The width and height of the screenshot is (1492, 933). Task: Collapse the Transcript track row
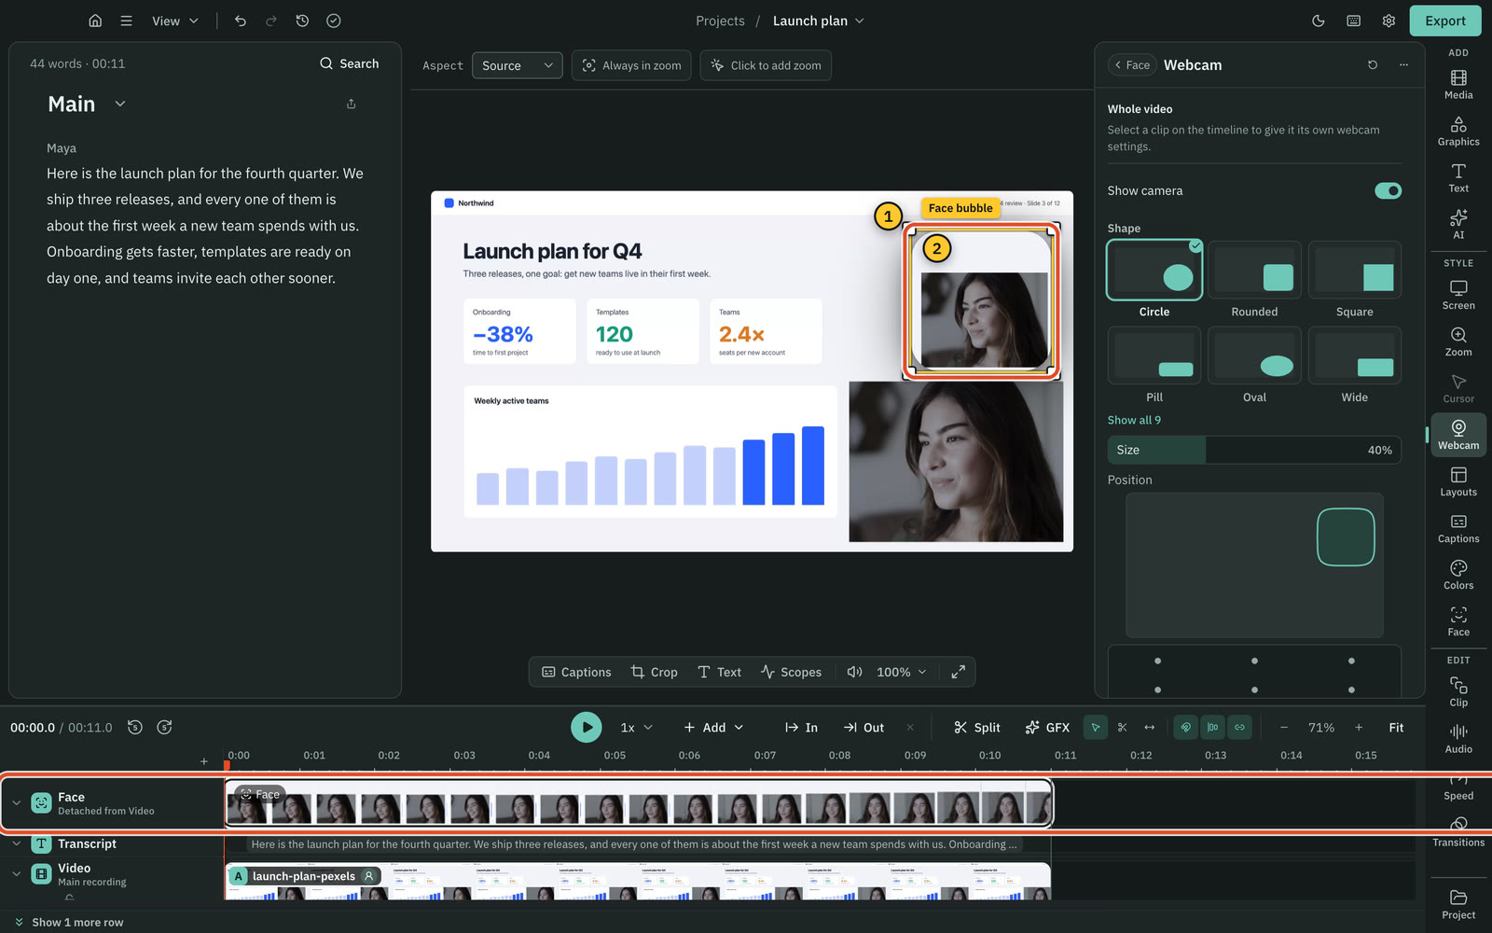(16, 844)
